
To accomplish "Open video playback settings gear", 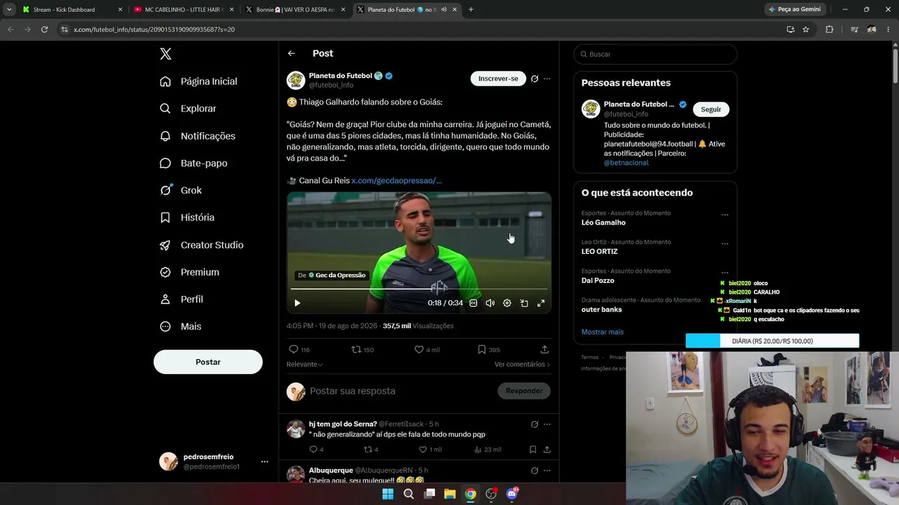I will point(507,303).
